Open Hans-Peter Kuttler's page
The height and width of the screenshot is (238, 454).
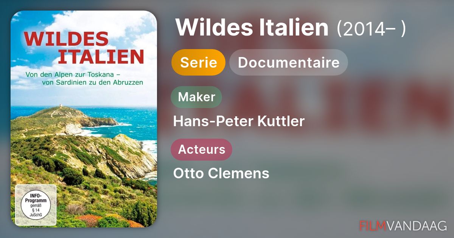tap(239, 121)
